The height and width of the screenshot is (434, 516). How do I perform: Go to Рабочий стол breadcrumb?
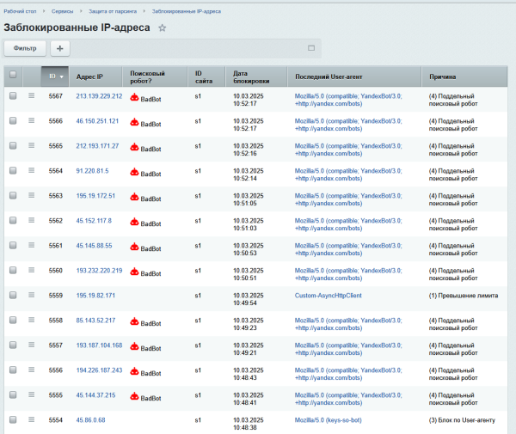(x=20, y=9)
